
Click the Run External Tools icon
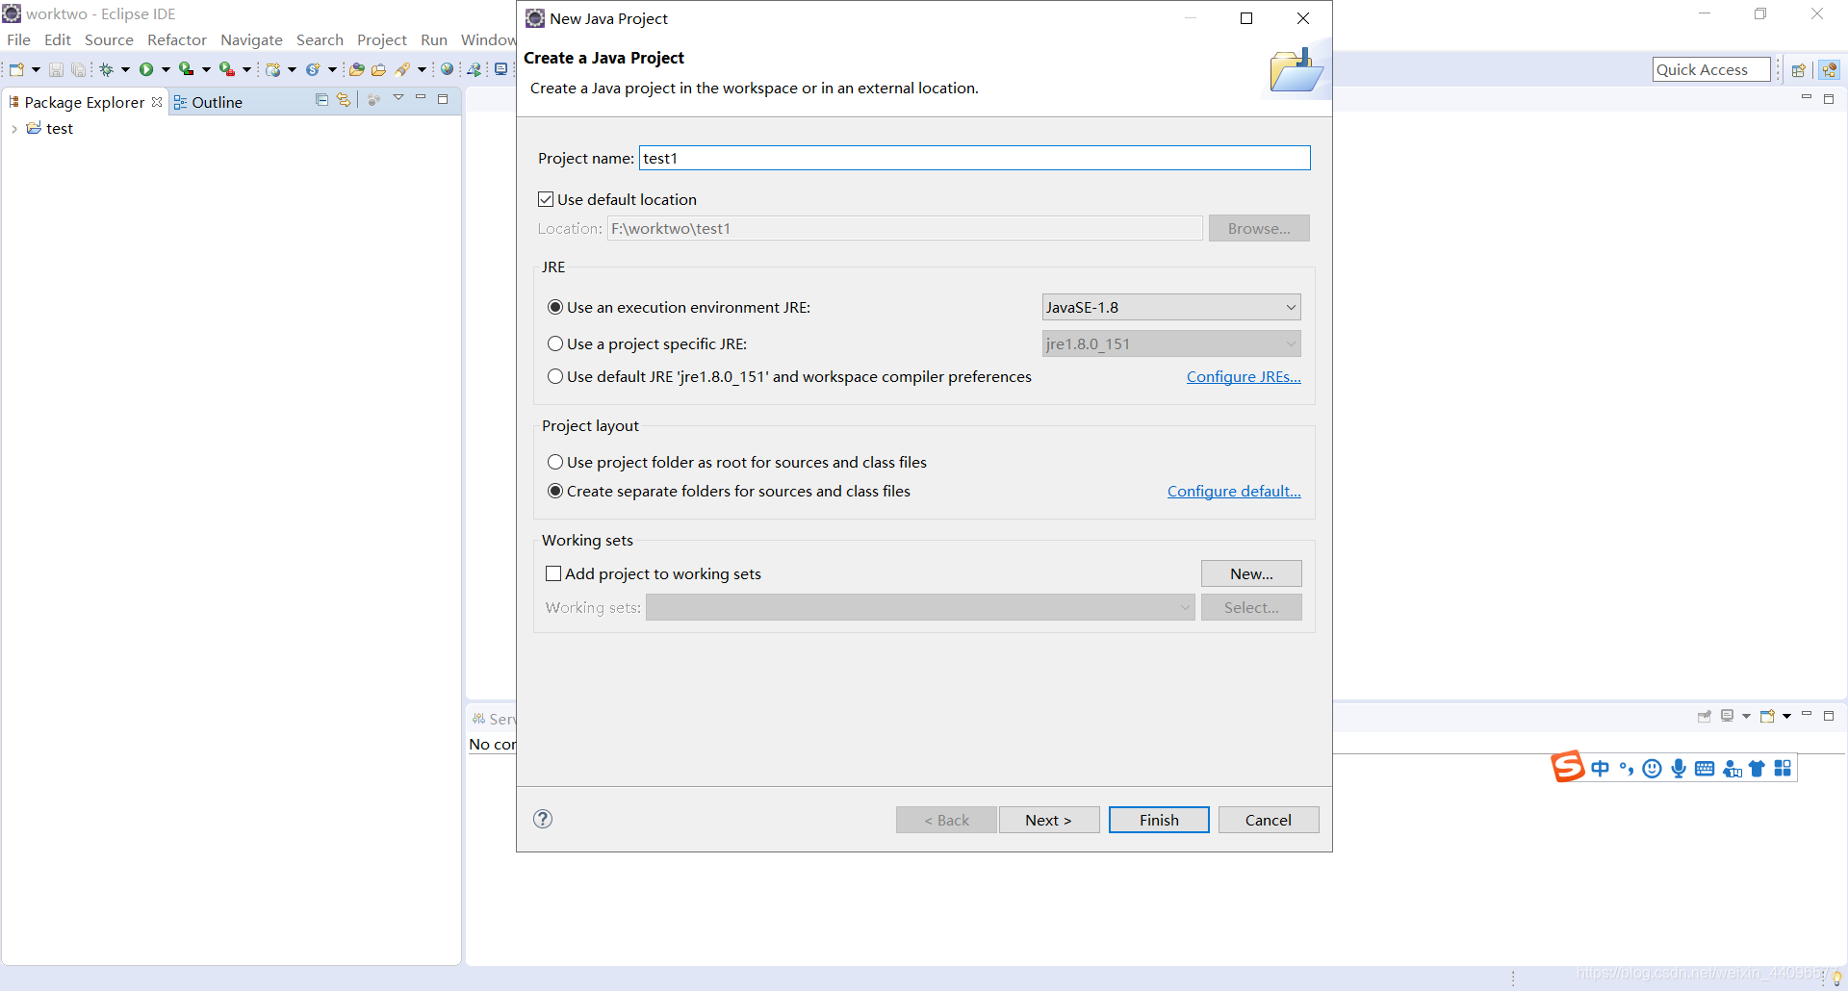pyautogui.click(x=226, y=69)
